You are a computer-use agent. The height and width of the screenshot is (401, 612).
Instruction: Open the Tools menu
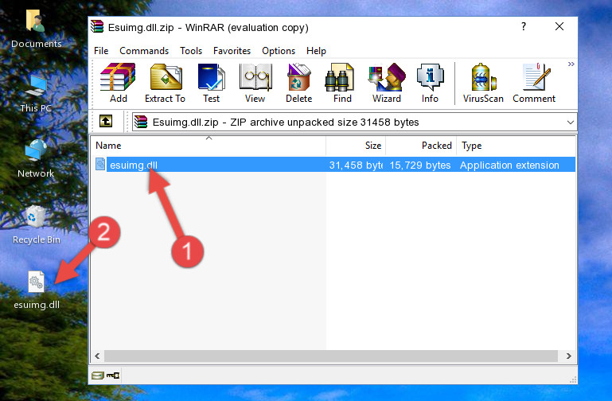tap(191, 51)
